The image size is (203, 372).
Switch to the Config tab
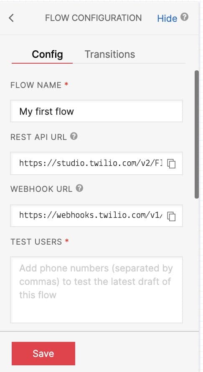pos(47,54)
